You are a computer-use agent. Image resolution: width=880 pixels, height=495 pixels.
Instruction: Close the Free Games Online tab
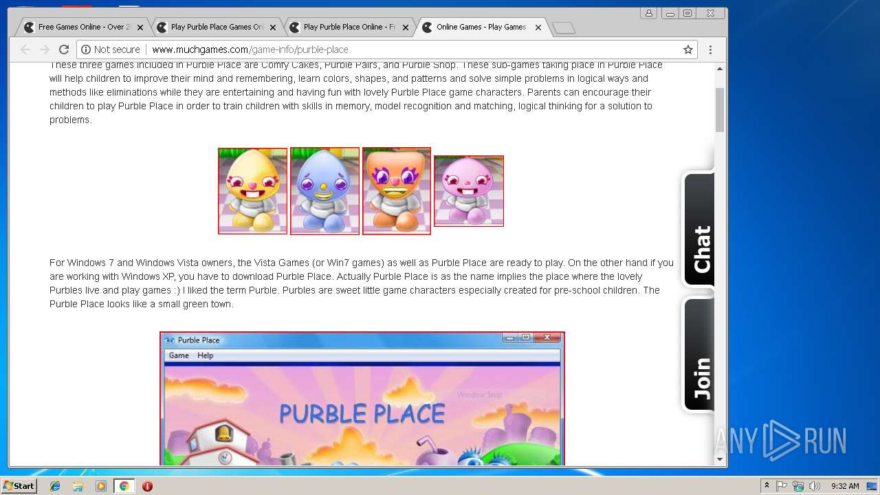[x=140, y=27]
